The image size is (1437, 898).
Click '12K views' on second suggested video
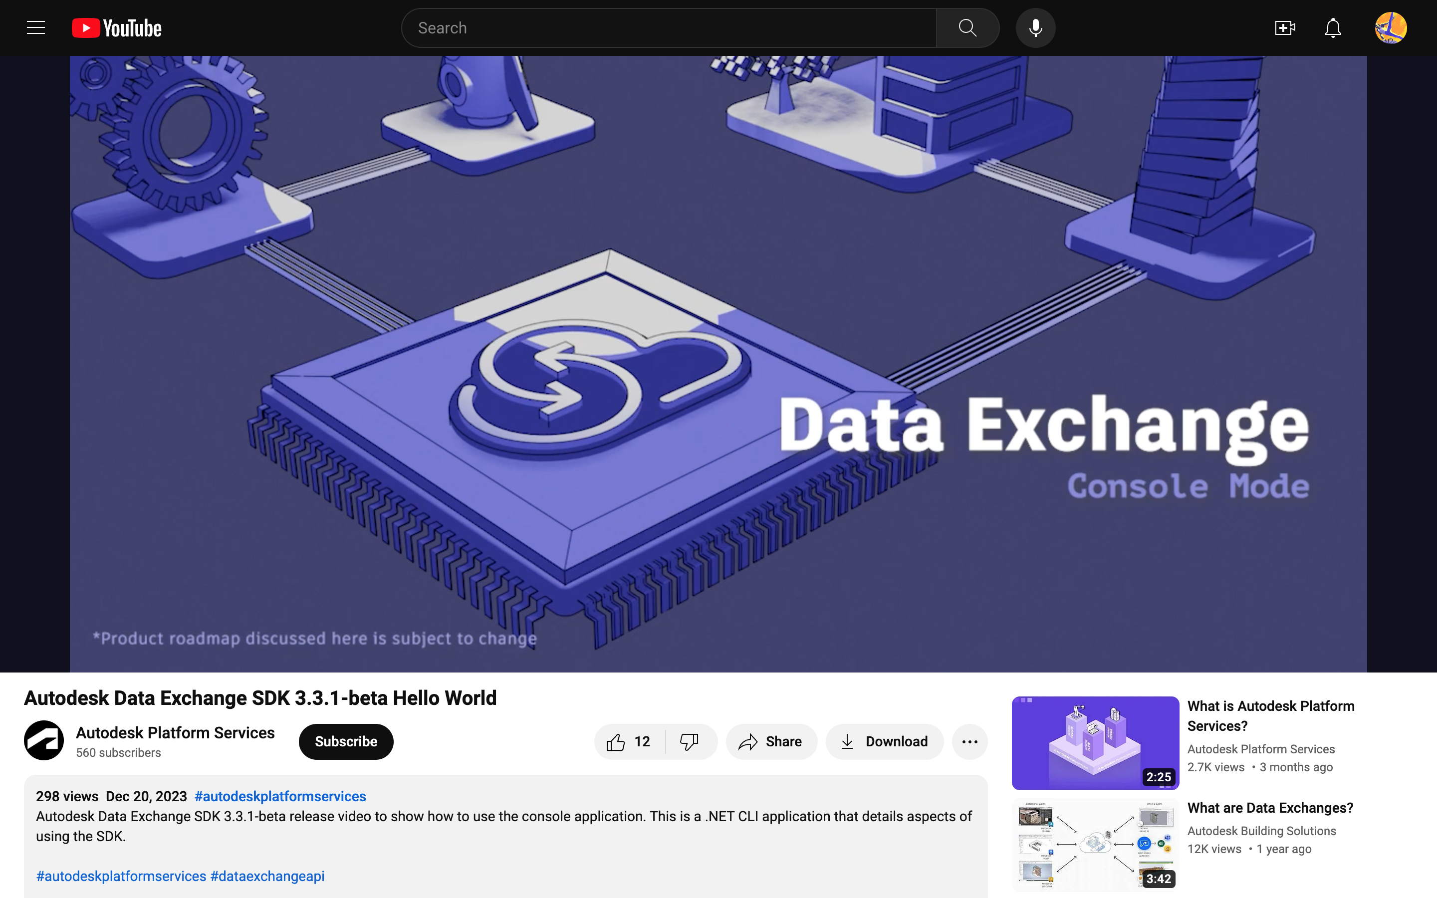(x=1214, y=849)
